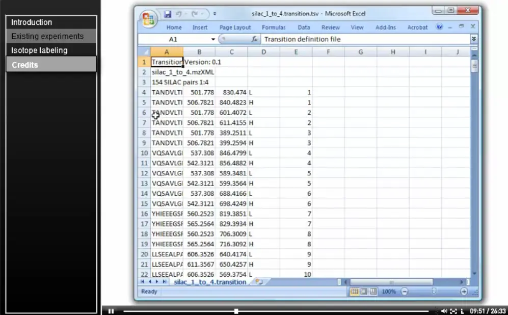This screenshot has height=315, width=508.
Task: Click the Office button logo
Action: coord(148,19)
